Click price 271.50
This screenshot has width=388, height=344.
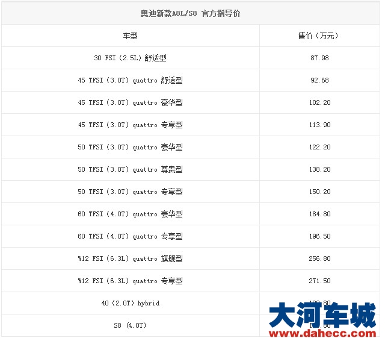319,281
